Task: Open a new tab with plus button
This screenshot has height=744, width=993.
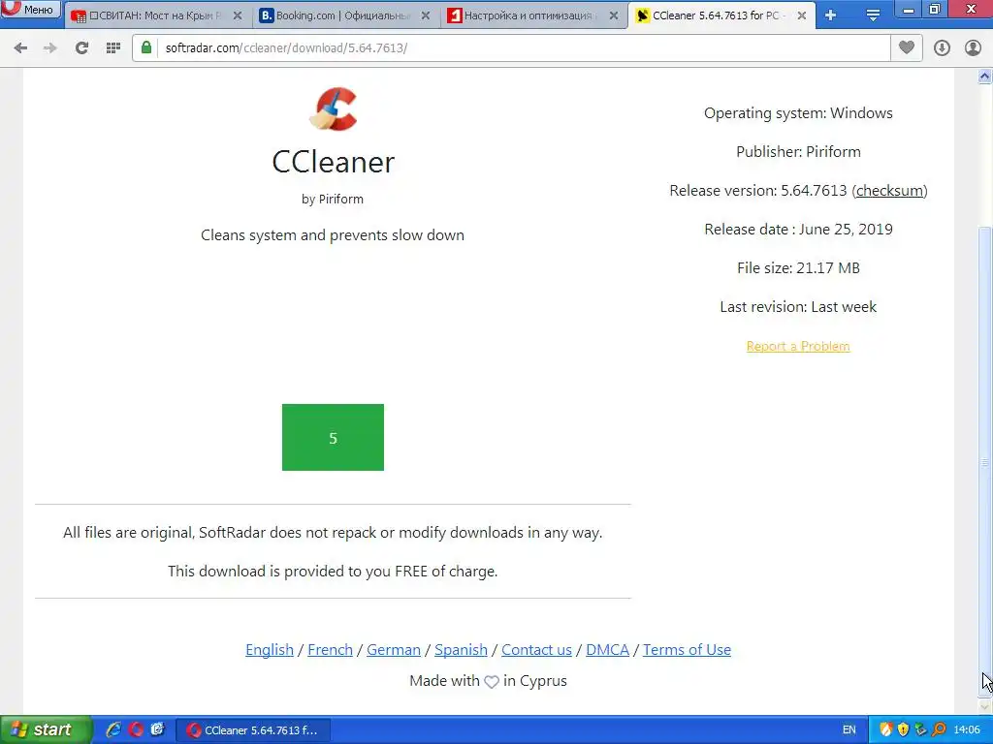Action: [831, 15]
